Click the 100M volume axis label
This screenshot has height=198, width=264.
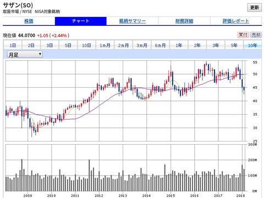coord(252,176)
